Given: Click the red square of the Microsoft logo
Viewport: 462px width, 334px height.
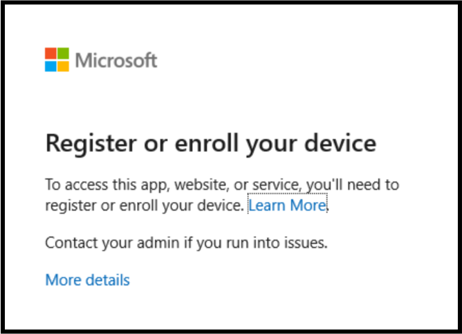Looking at the screenshot, I should point(51,54).
